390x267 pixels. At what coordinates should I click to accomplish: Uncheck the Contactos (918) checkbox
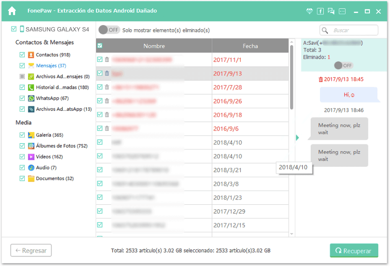tap(22, 54)
